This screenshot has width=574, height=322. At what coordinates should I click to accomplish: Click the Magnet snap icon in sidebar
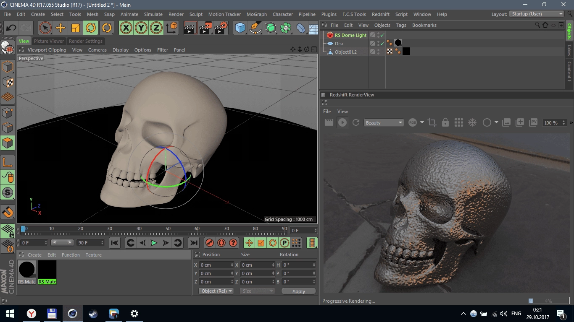tap(8, 212)
